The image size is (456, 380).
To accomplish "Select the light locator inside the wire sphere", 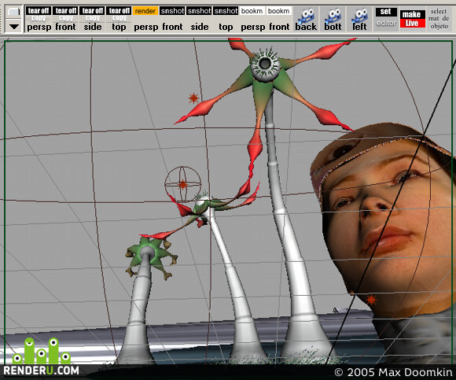I will pyautogui.click(x=182, y=184).
